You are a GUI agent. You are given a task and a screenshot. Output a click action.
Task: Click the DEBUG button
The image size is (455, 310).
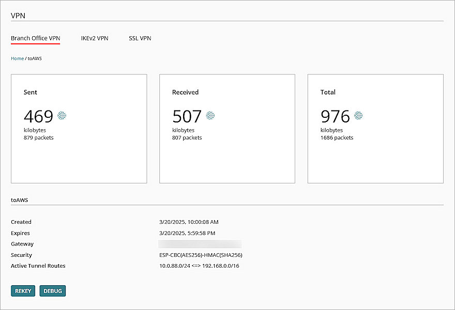[x=52, y=290]
